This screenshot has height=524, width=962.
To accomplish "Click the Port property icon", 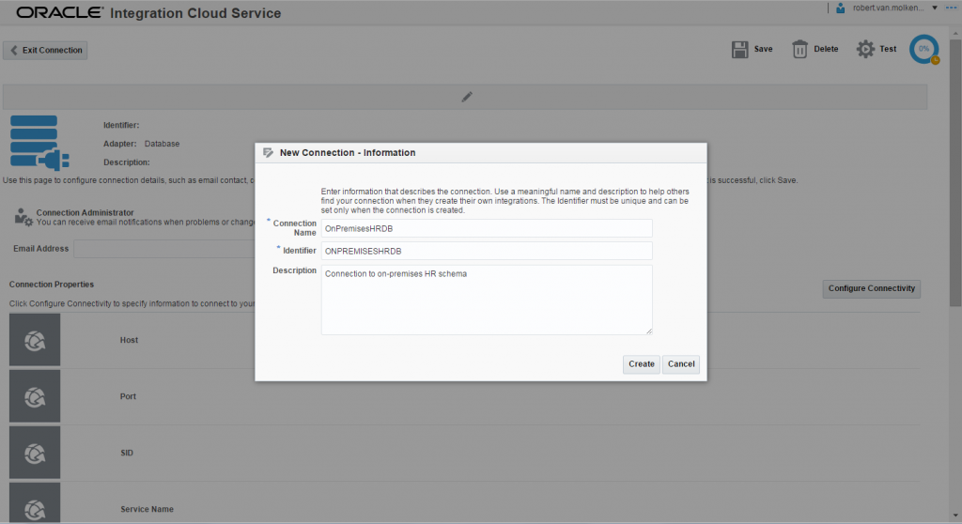I will pos(35,396).
